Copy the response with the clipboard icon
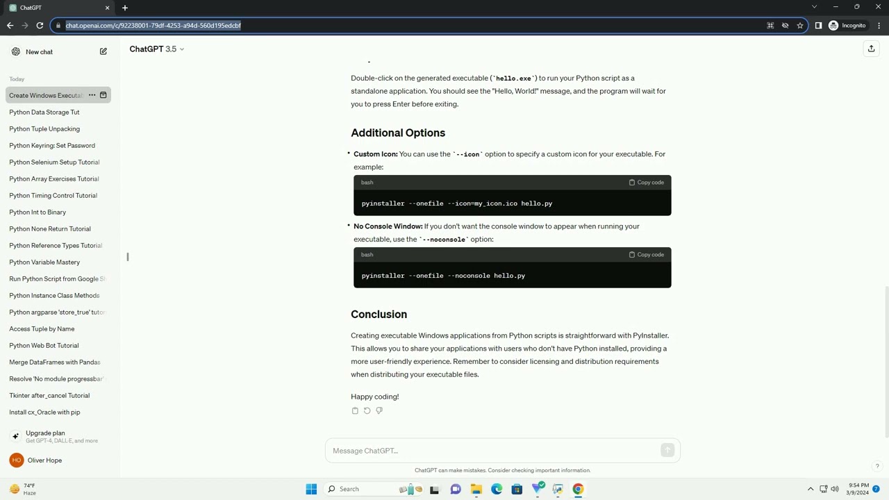The image size is (889, 500). 355,410
